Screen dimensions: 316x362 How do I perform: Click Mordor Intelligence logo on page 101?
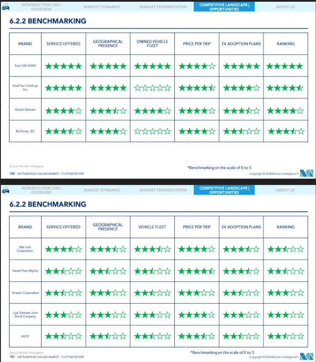tap(306, 356)
